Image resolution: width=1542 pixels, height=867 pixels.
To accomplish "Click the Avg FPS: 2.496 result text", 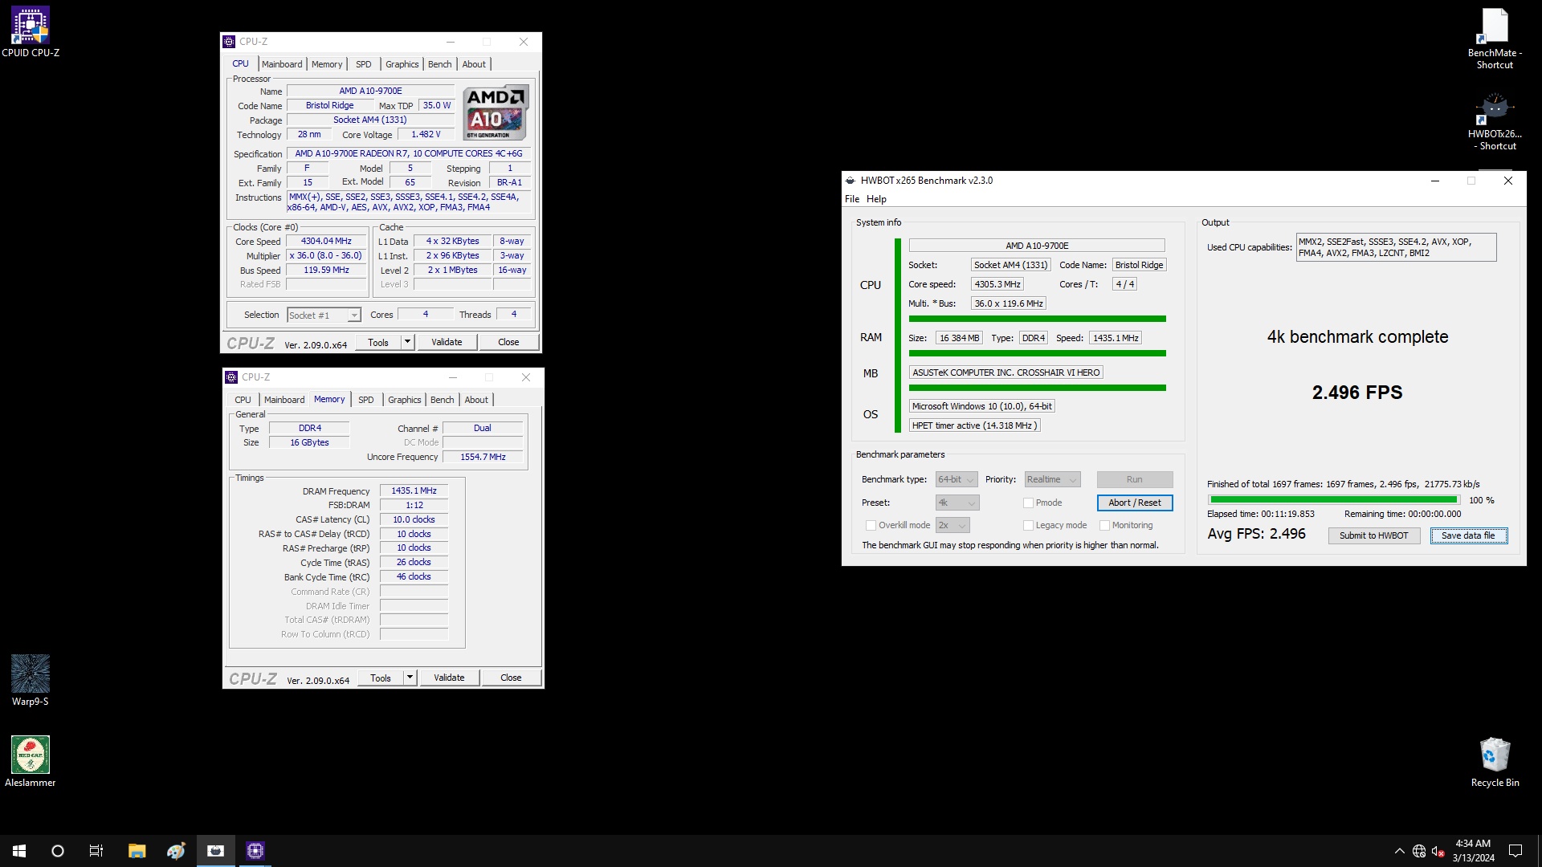I will pyautogui.click(x=1256, y=534).
